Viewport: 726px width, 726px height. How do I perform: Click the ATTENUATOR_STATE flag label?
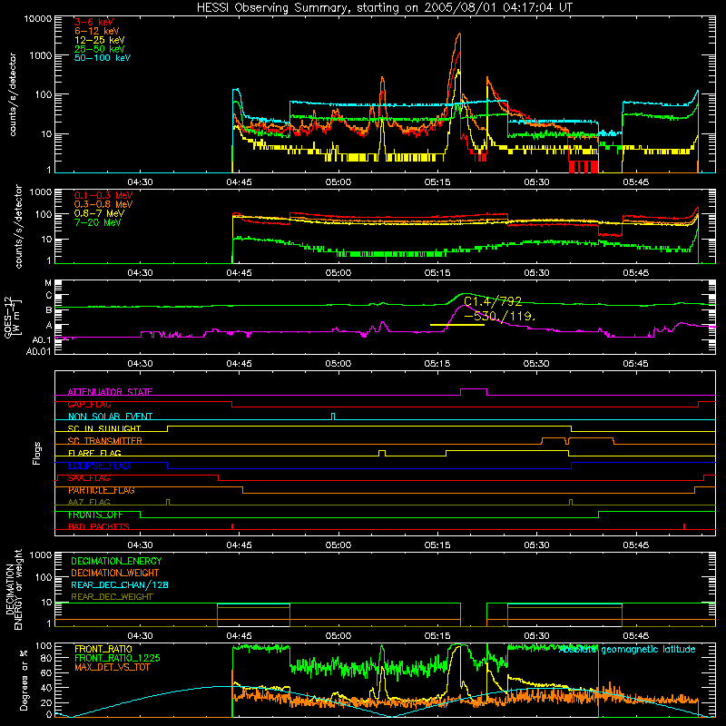pyautogui.click(x=110, y=392)
